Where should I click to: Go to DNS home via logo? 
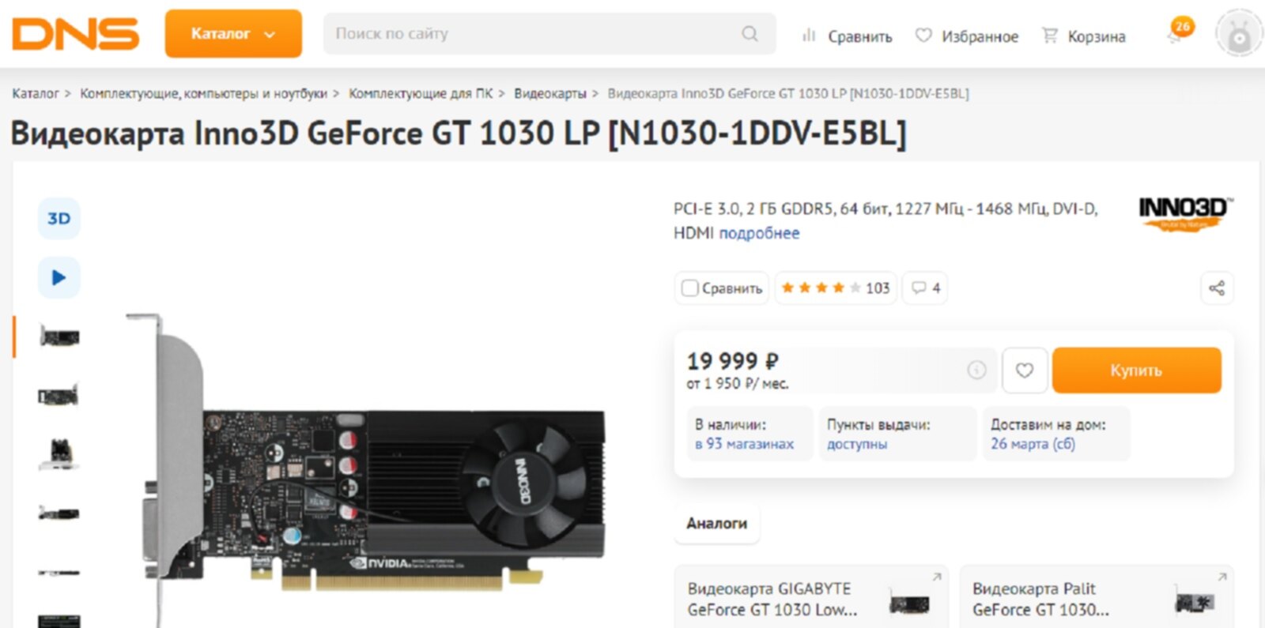(76, 34)
